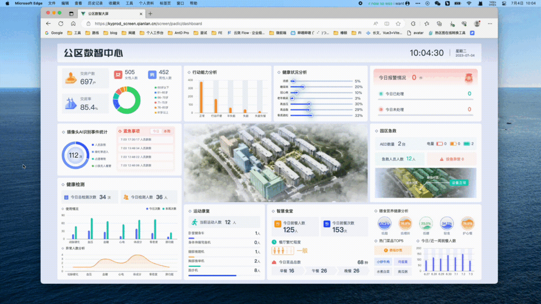Toggle the 61-65岁 legend item
This screenshot has width=541, height=304.
(x=162, y=92)
